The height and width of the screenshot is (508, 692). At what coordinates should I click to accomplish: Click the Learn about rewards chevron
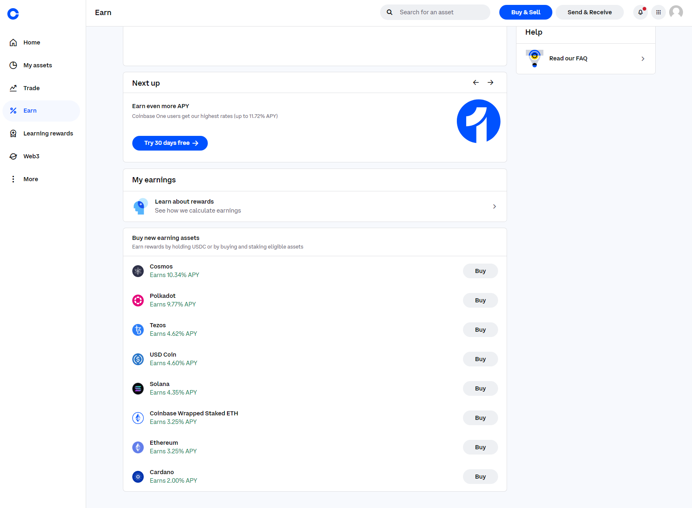click(494, 206)
